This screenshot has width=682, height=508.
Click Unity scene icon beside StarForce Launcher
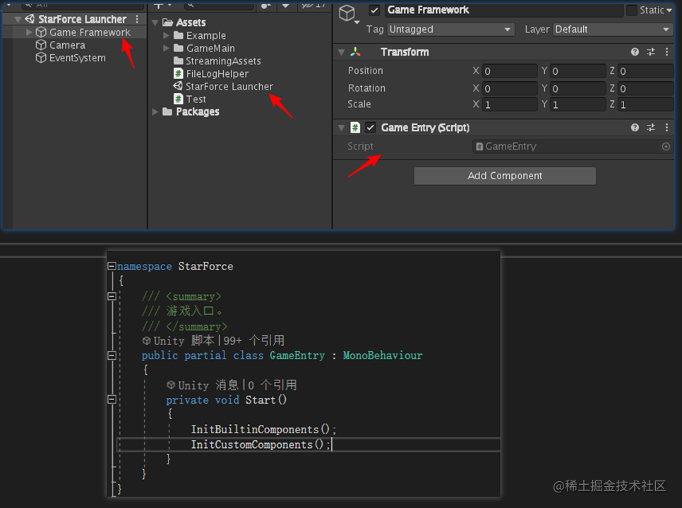click(x=30, y=18)
